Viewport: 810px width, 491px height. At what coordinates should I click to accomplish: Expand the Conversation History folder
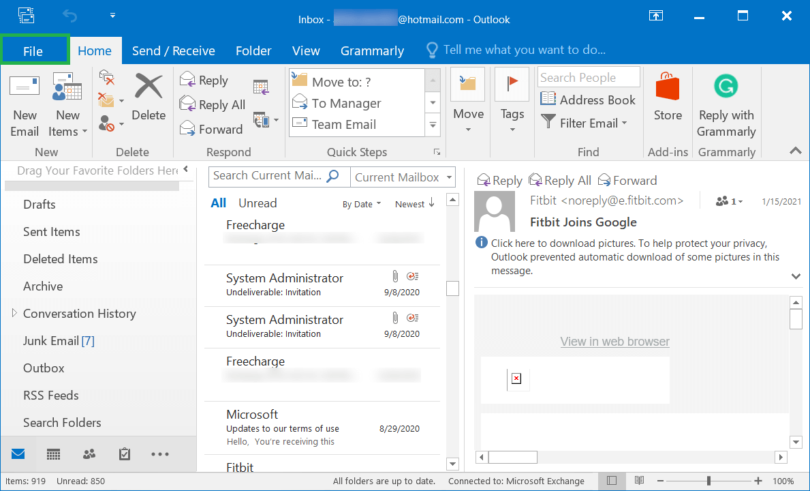click(x=14, y=313)
